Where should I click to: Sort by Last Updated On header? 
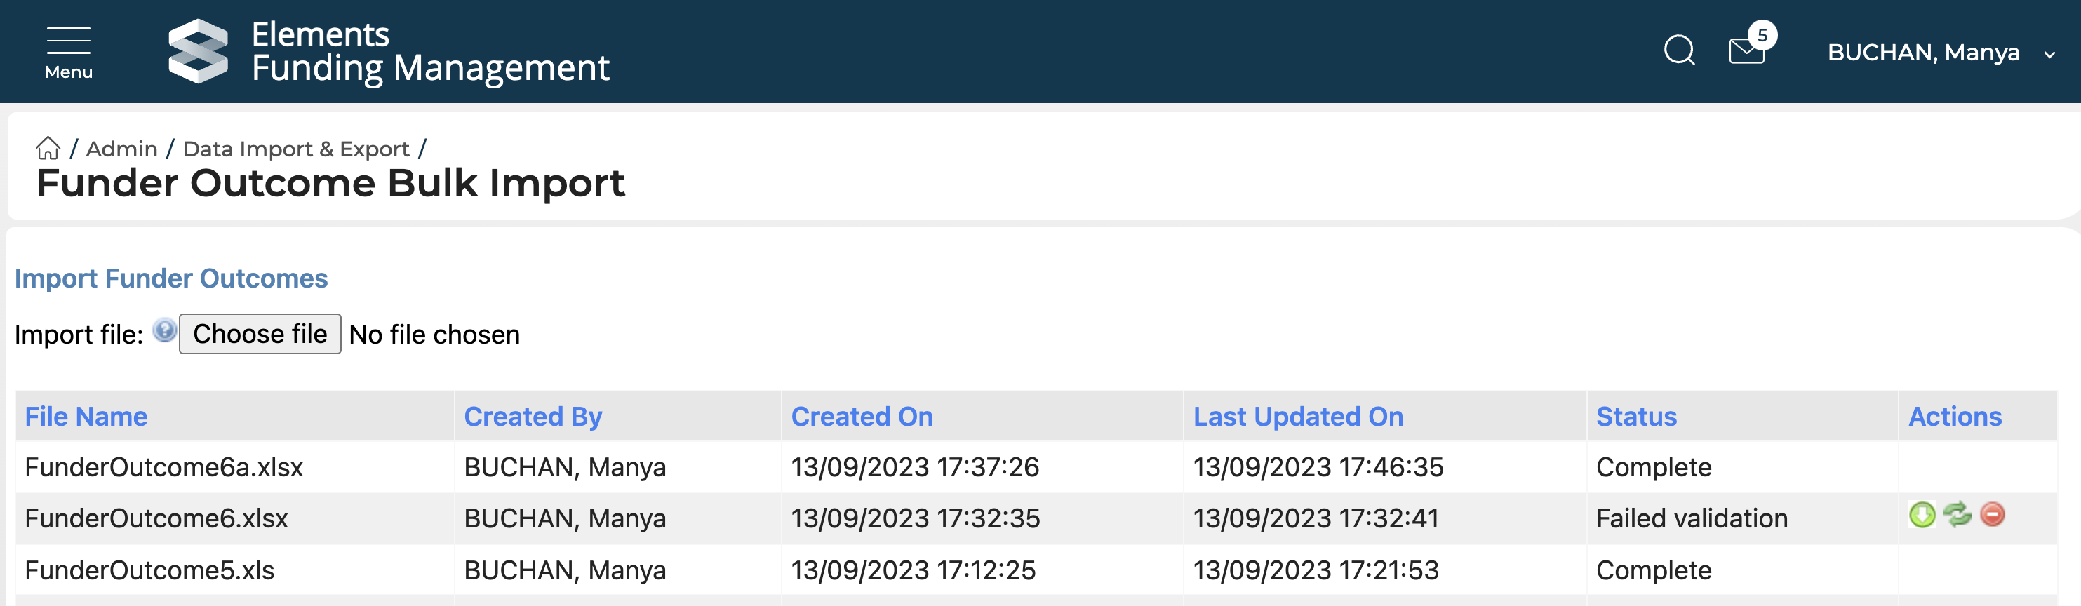[1297, 416]
